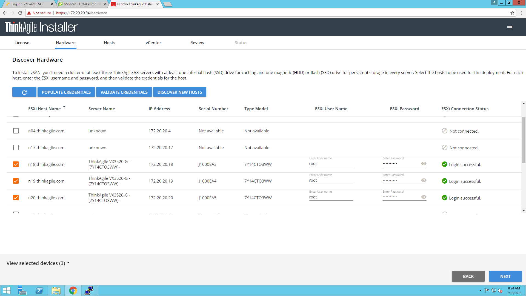Reveal password for n18 host
Image resolution: width=526 pixels, height=296 pixels.
click(424, 164)
